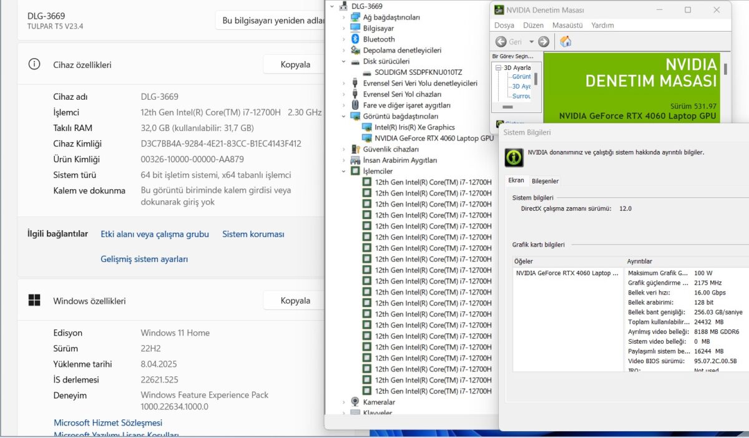Open the Gelişmiş sistem ayarları link
Image resolution: width=749 pixels, height=438 pixels.
[x=144, y=259]
